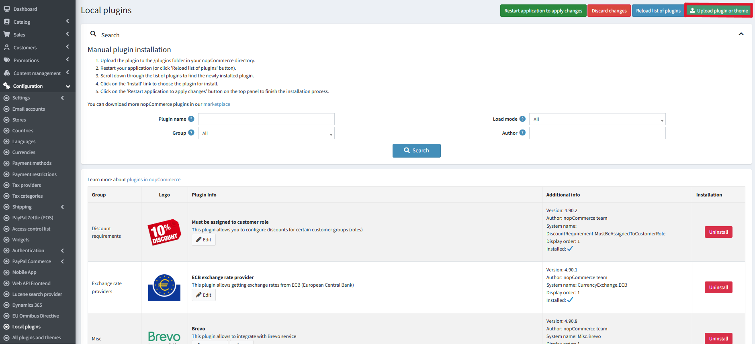Collapse the Search panel chevron
This screenshot has height=344, width=755.
coord(741,34)
